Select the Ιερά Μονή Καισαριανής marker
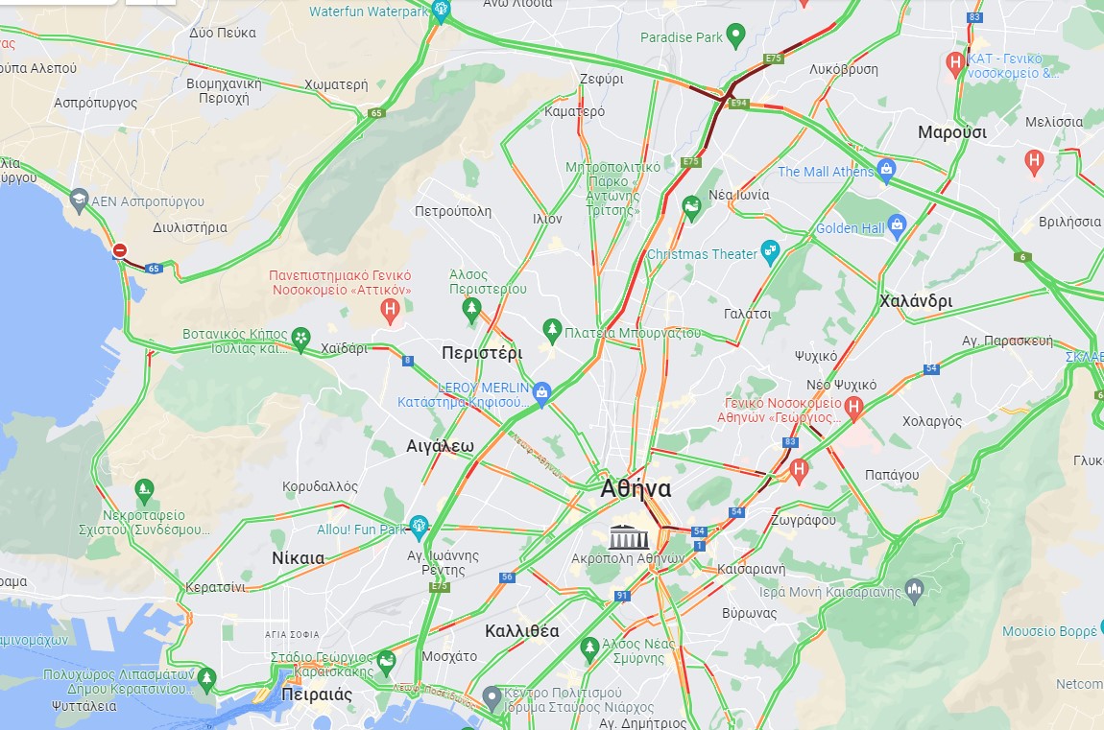Screen dimensions: 1104x730 click(915, 591)
